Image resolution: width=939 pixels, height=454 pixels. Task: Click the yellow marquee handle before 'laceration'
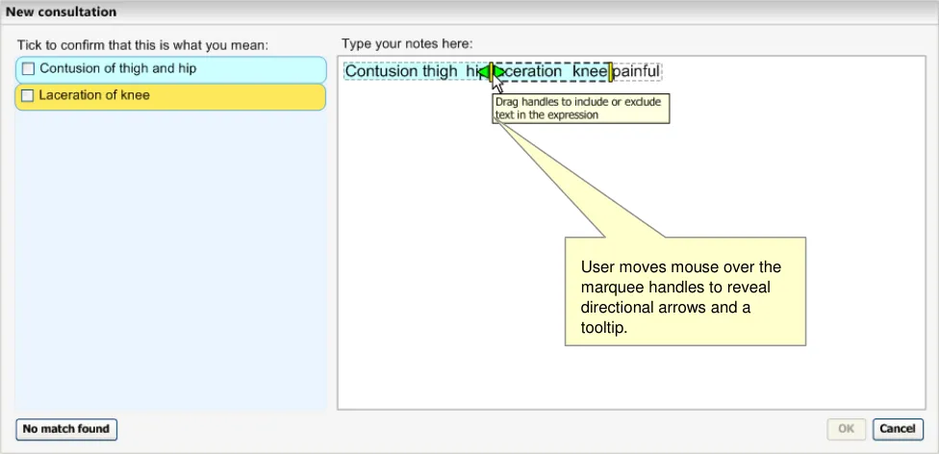492,72
